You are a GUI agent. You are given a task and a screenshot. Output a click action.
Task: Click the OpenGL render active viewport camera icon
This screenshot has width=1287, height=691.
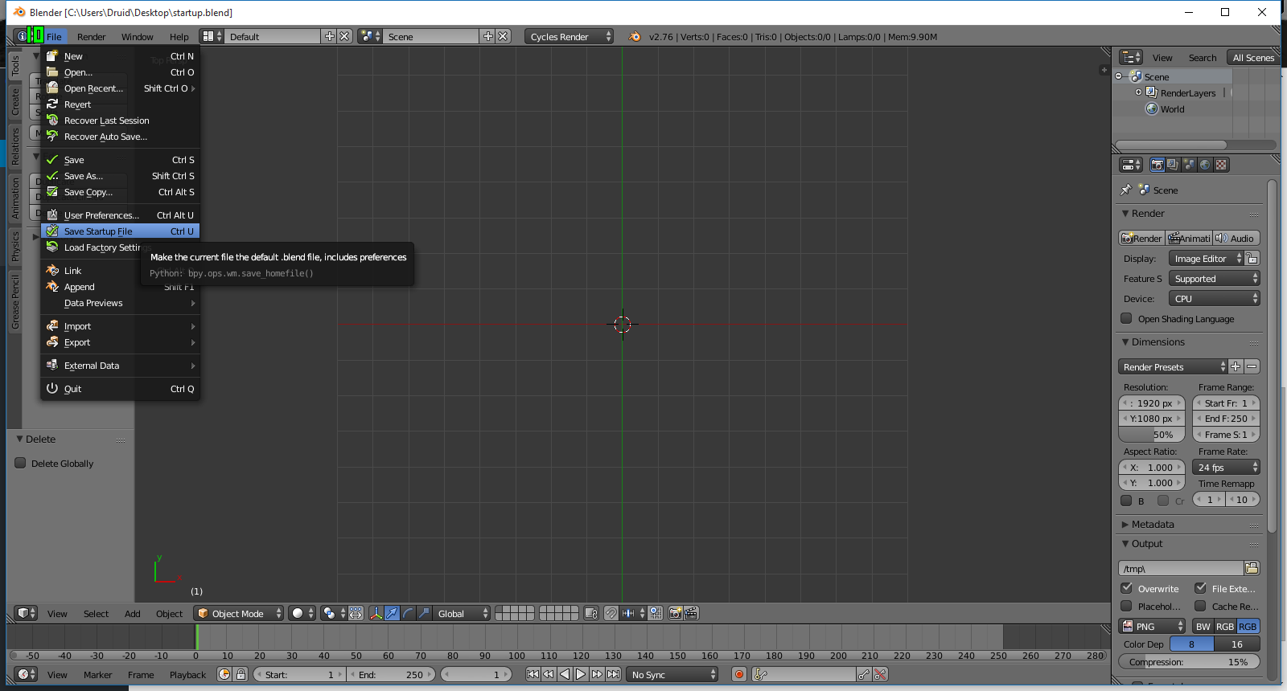[x=675, y=613]
